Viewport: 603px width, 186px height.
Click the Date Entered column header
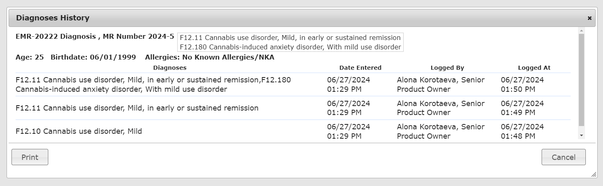(x=360, y=68)
